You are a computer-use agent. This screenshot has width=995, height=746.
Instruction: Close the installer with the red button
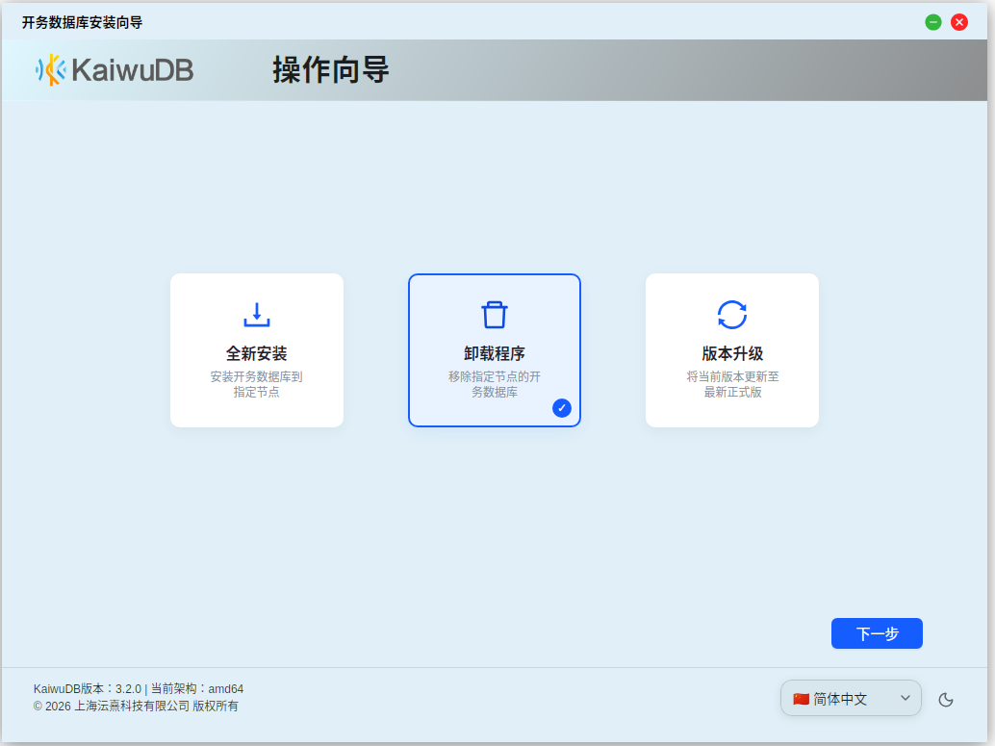click(x=958, y=22)
